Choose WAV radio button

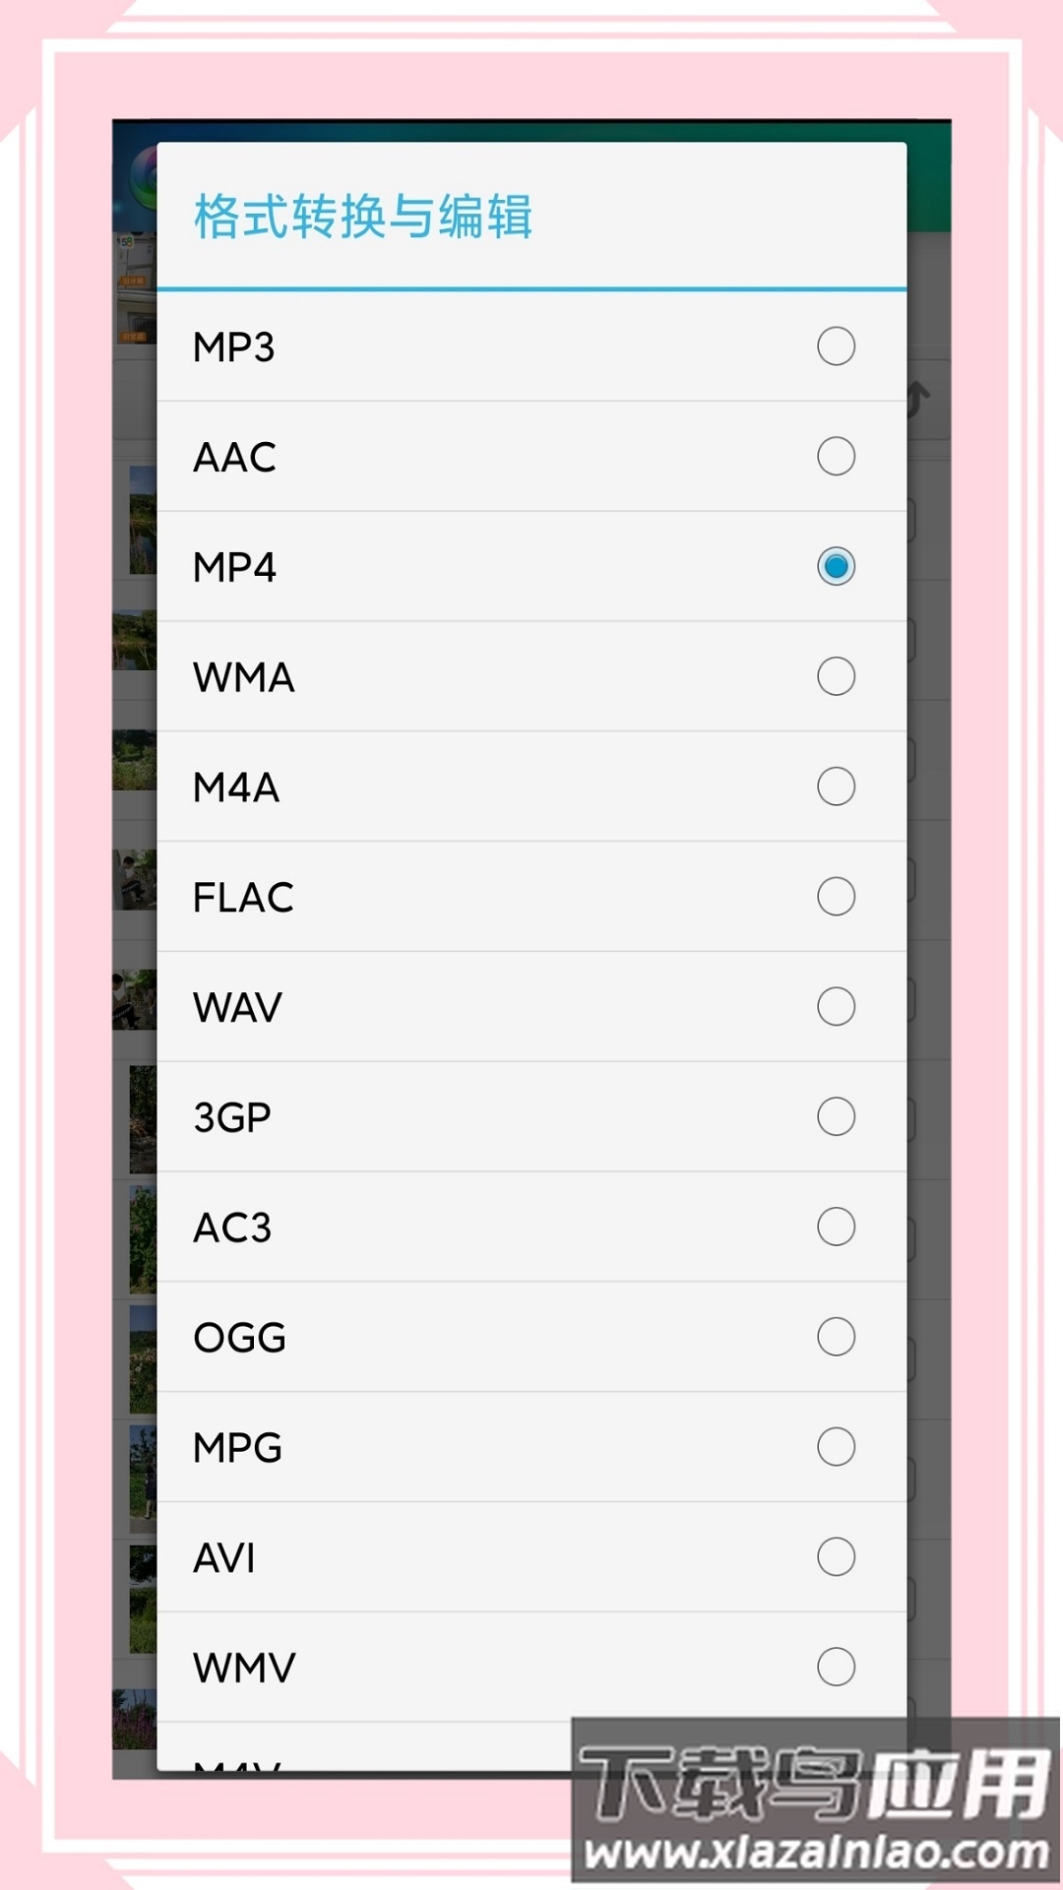[x=836, y=1007]
